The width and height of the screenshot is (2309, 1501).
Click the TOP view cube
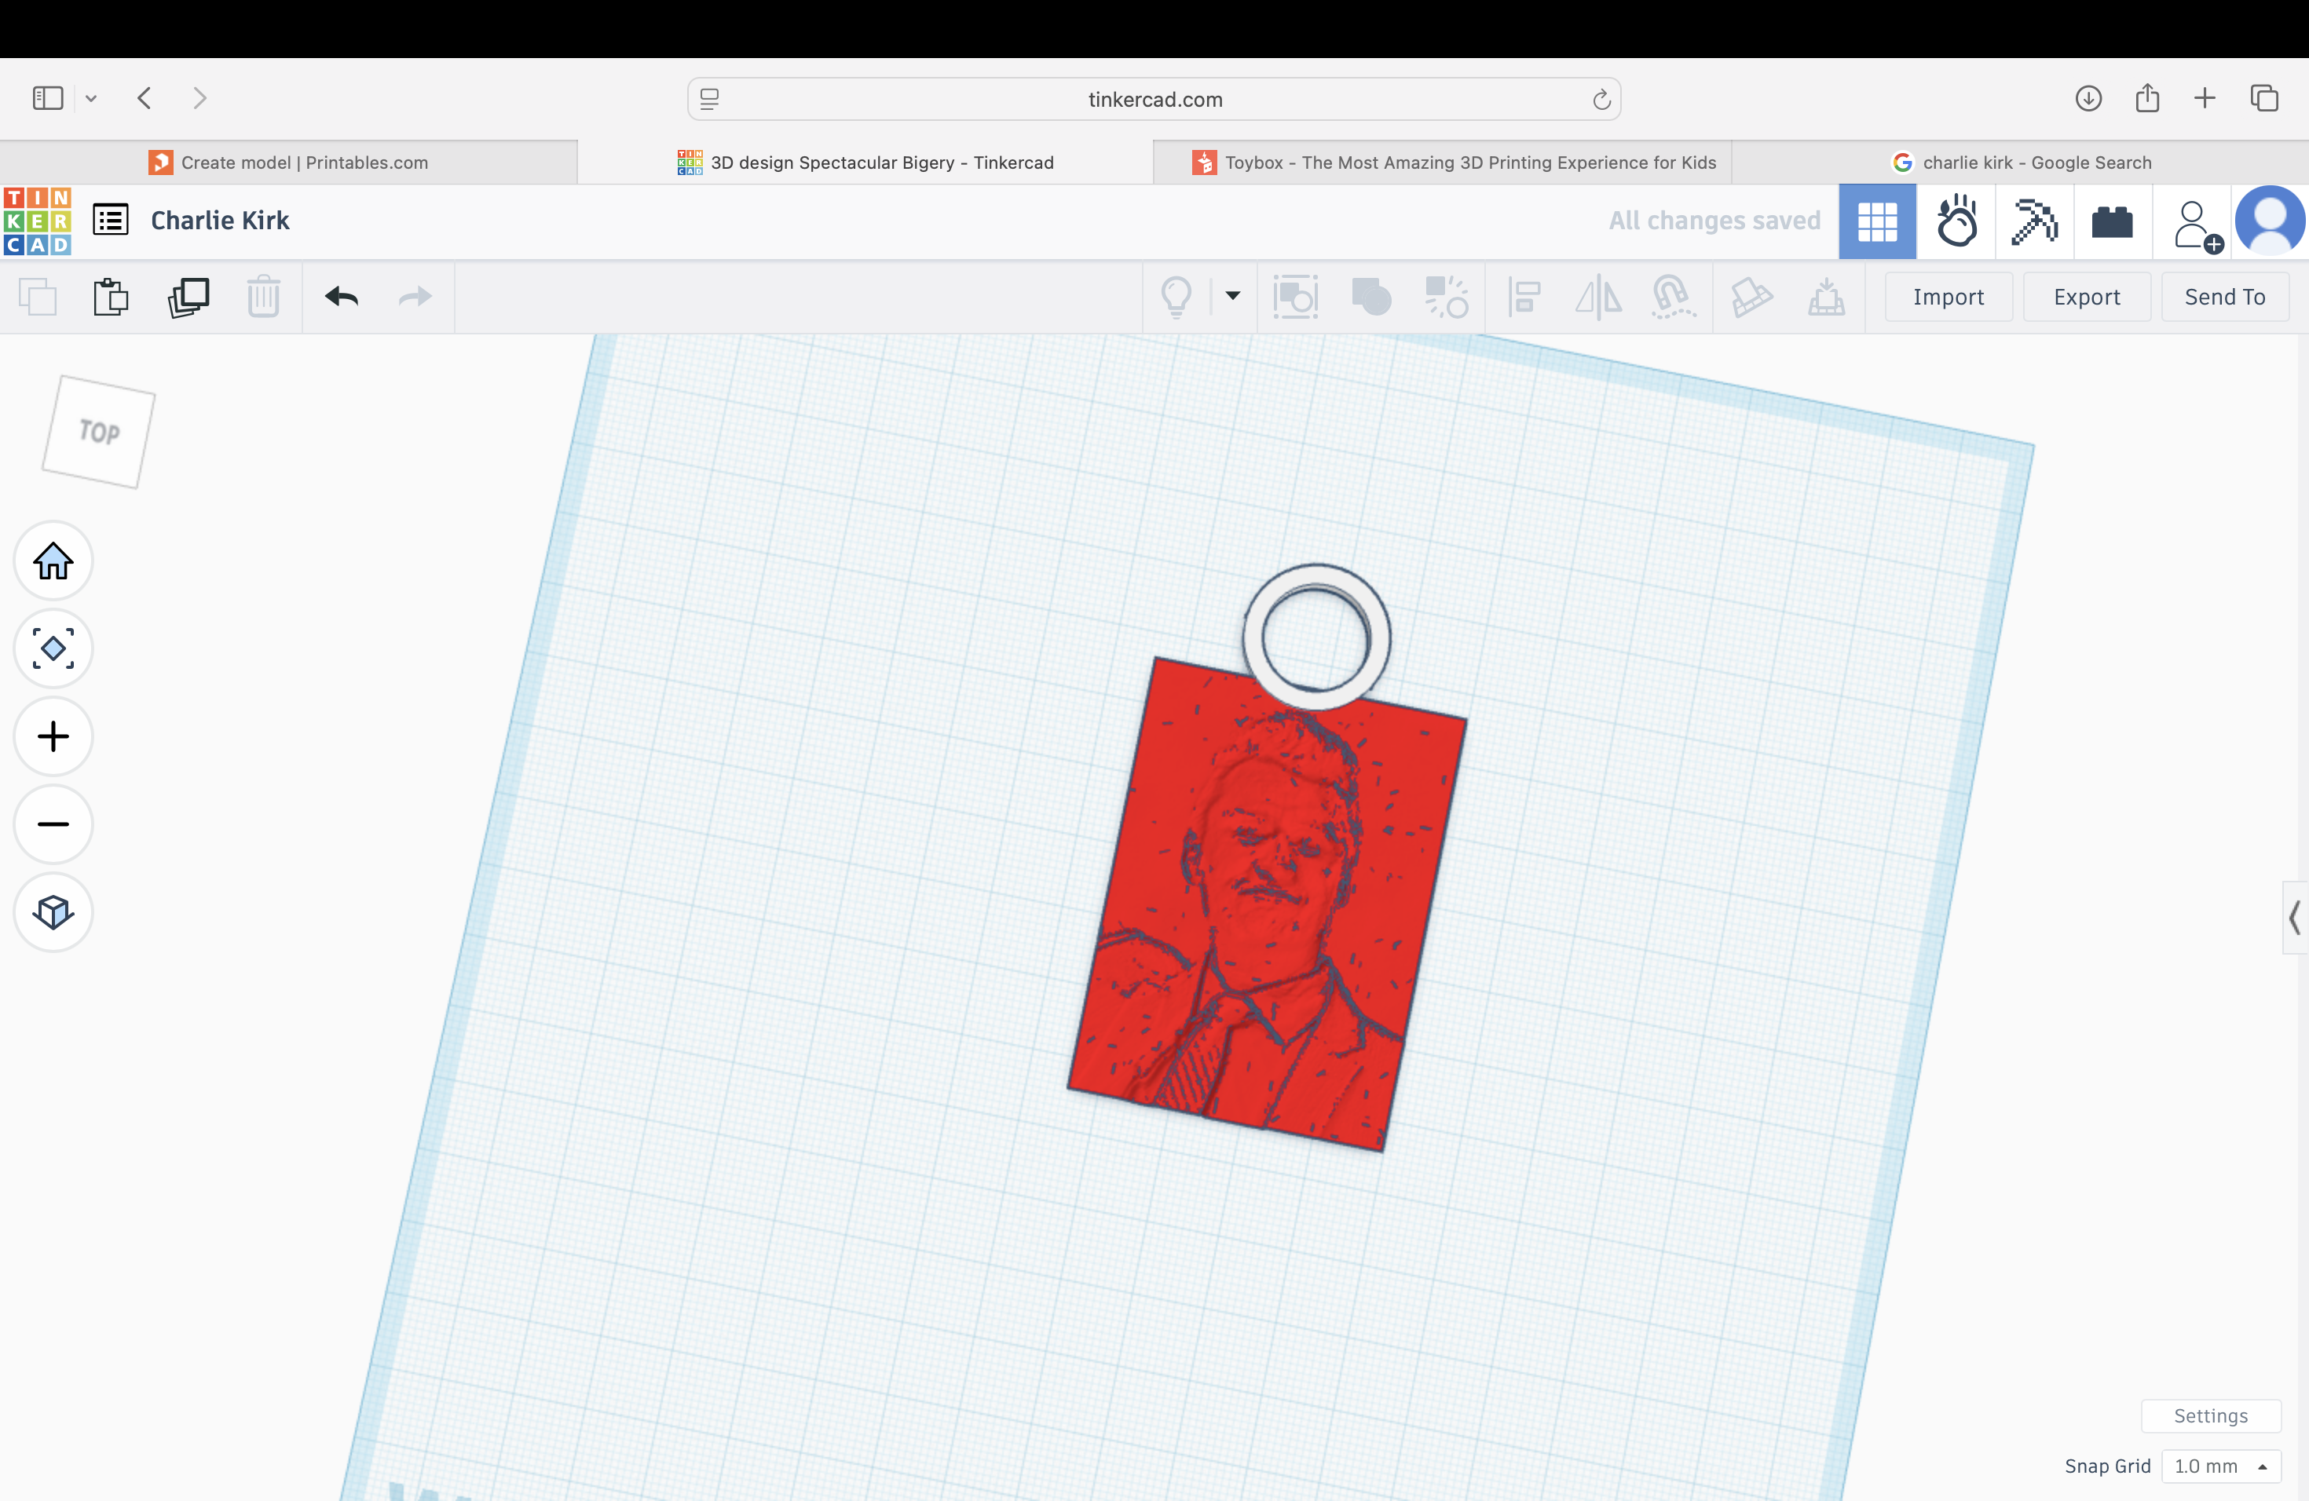[98, 432]
